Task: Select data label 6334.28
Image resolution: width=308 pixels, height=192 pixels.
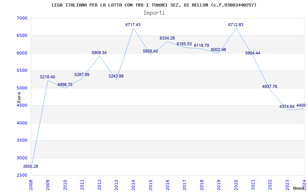Action: click(167, 38)
